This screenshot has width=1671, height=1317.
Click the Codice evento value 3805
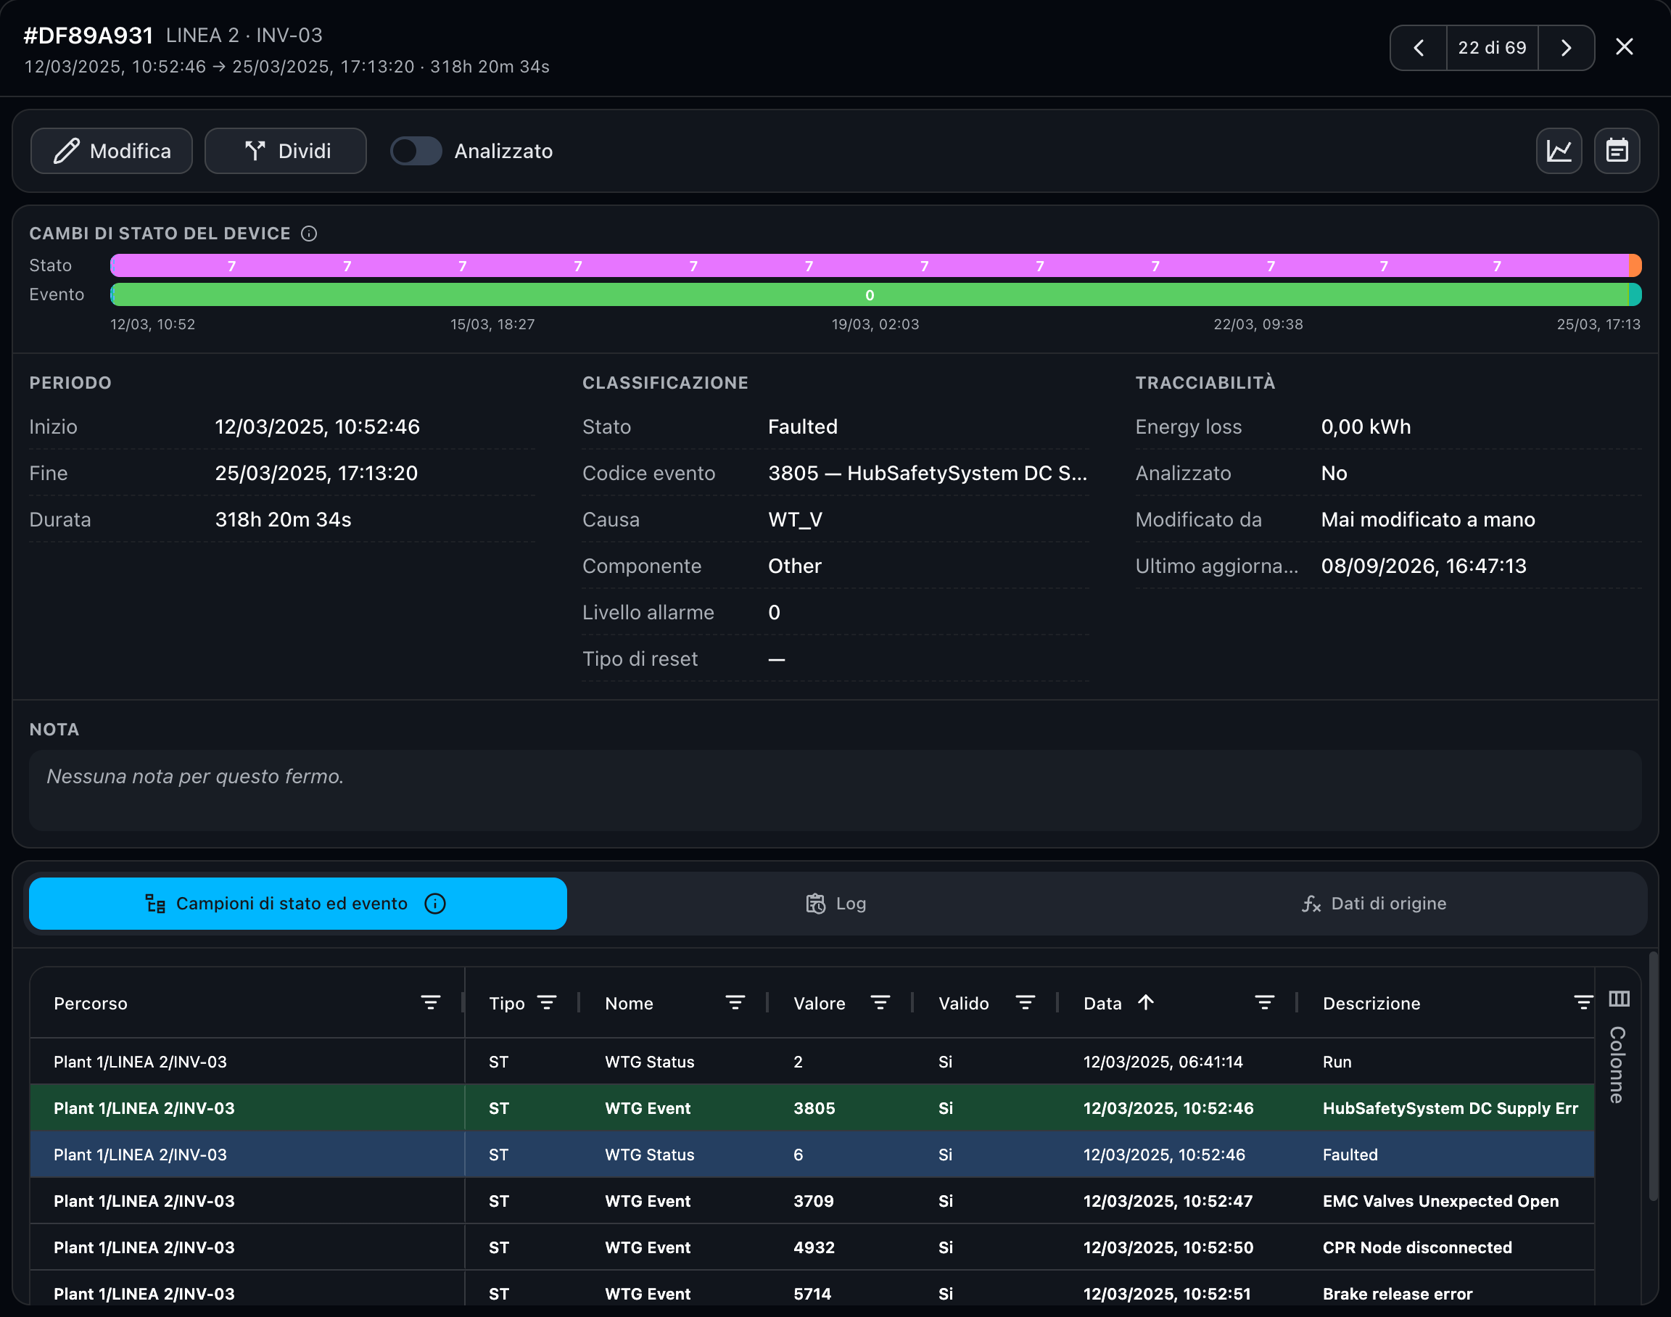point(928,474)
